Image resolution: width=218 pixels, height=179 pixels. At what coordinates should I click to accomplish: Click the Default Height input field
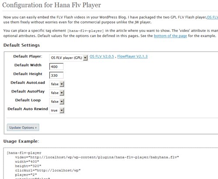(x=56, y=76)
